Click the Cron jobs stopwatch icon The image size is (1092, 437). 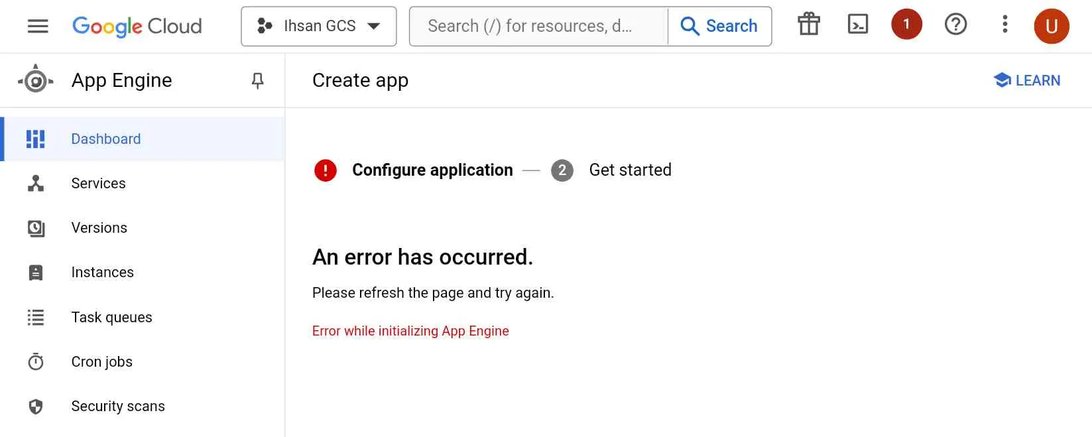click(36, 361)
